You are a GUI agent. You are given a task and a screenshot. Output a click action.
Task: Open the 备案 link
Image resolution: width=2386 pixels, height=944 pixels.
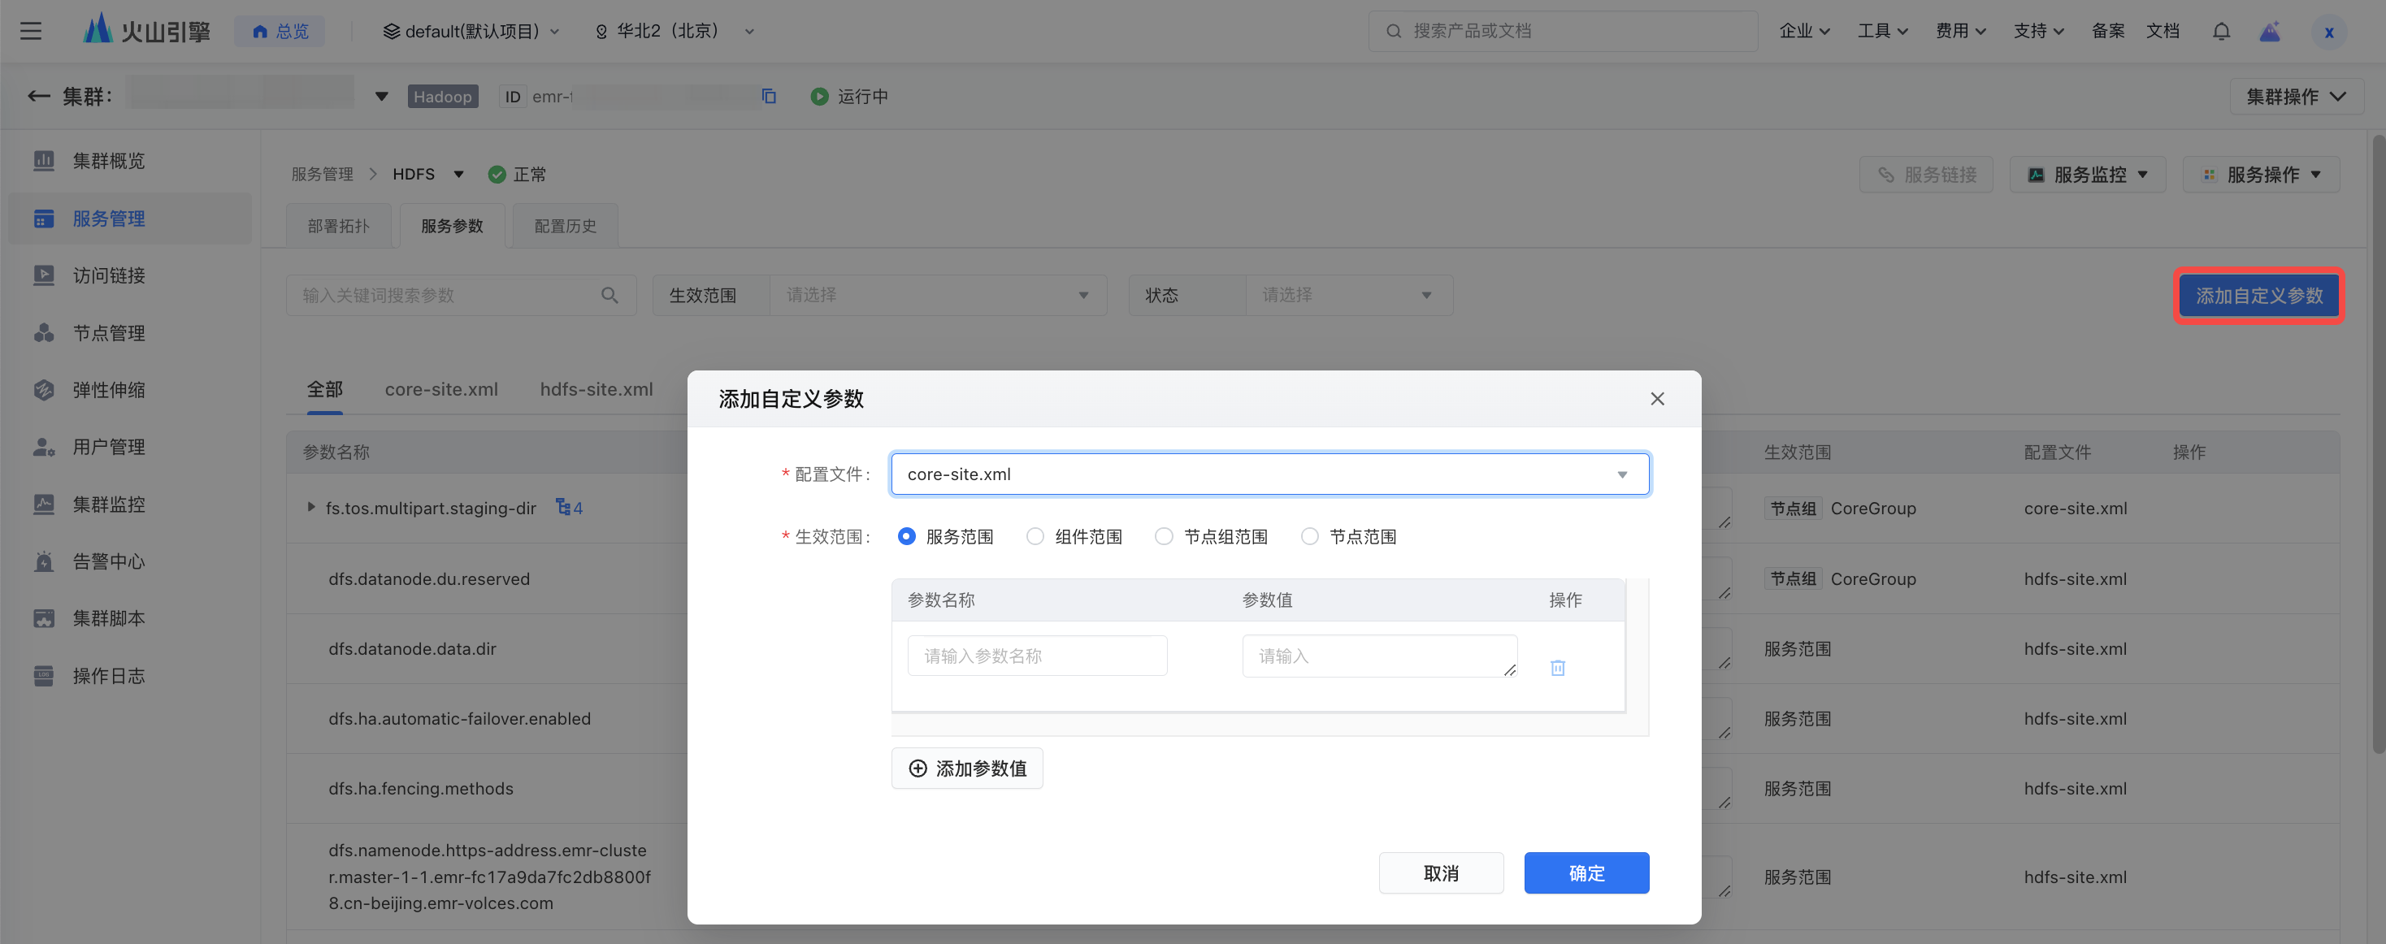tap(2107, 32)
